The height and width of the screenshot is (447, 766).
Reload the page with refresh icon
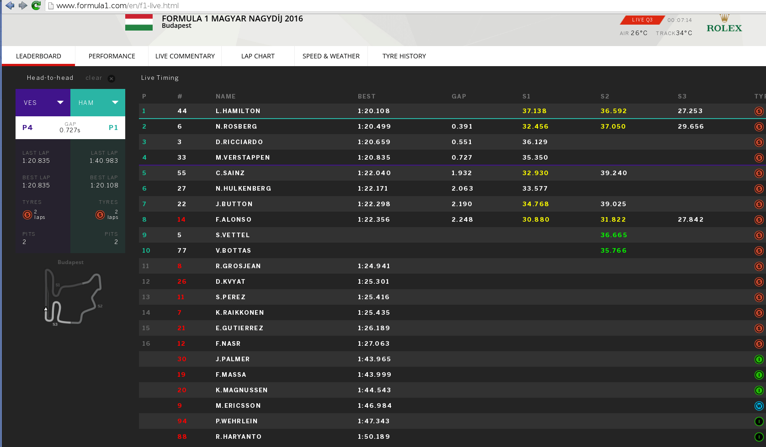pyautogui.click(x=36, y=5)
